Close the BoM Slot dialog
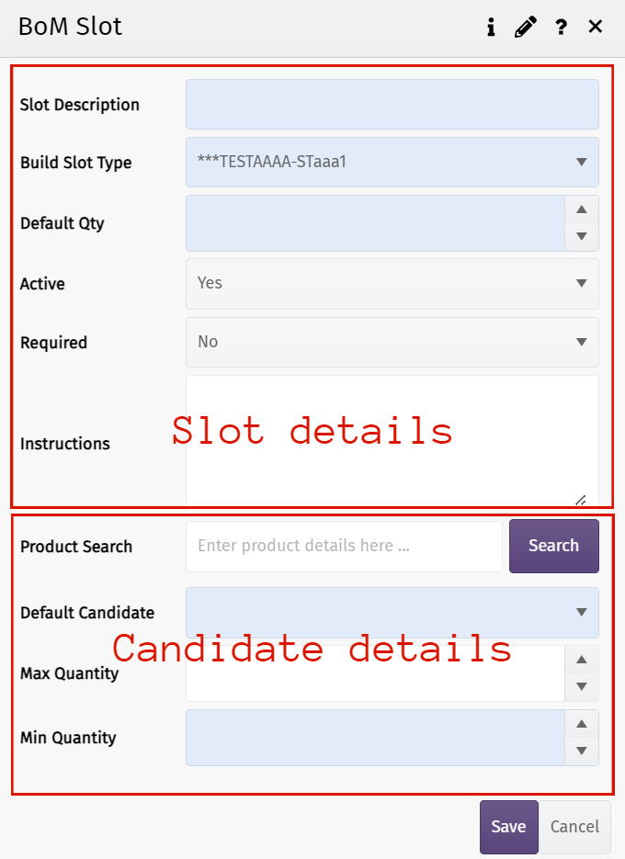 coord(596,27)
